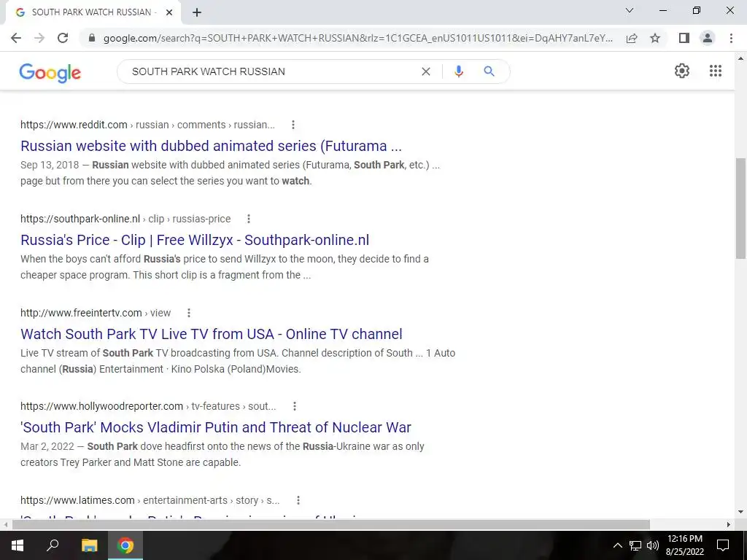Viewport: 747px width, 560px height.
Task: Open the tab search chevron in title bar
Action: (629, 10)
